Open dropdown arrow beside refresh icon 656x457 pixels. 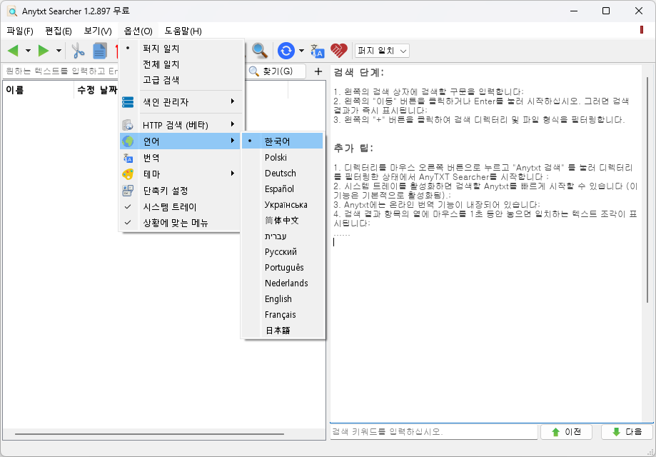[x=301, y=51]
